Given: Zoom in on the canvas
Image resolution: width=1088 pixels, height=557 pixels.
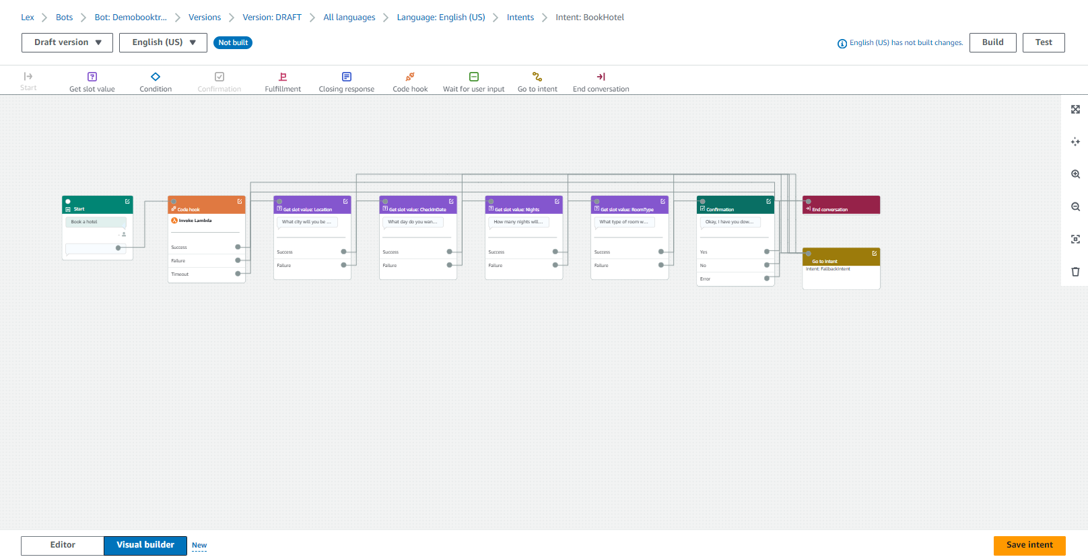Looking at the screenshot, I should [x=1075, y=174].
